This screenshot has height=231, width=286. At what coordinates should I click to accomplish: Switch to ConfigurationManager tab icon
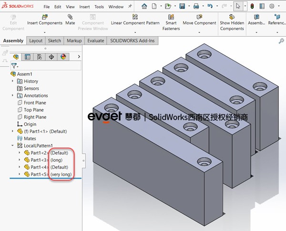(x=40, y=57)
